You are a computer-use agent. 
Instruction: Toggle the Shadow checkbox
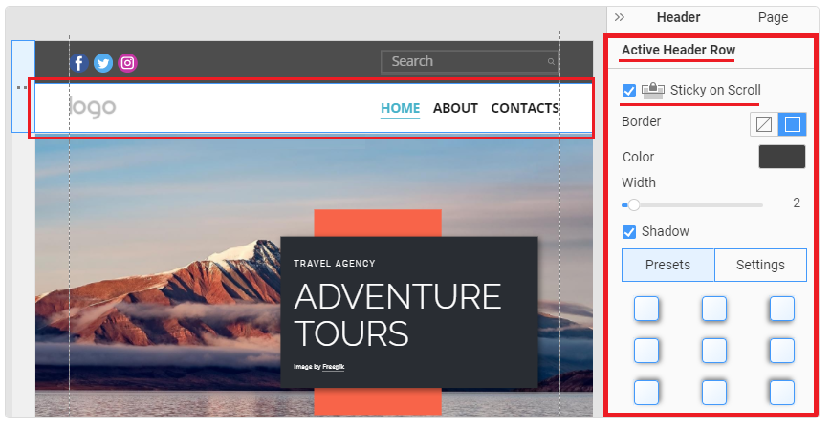click(629, 232)
